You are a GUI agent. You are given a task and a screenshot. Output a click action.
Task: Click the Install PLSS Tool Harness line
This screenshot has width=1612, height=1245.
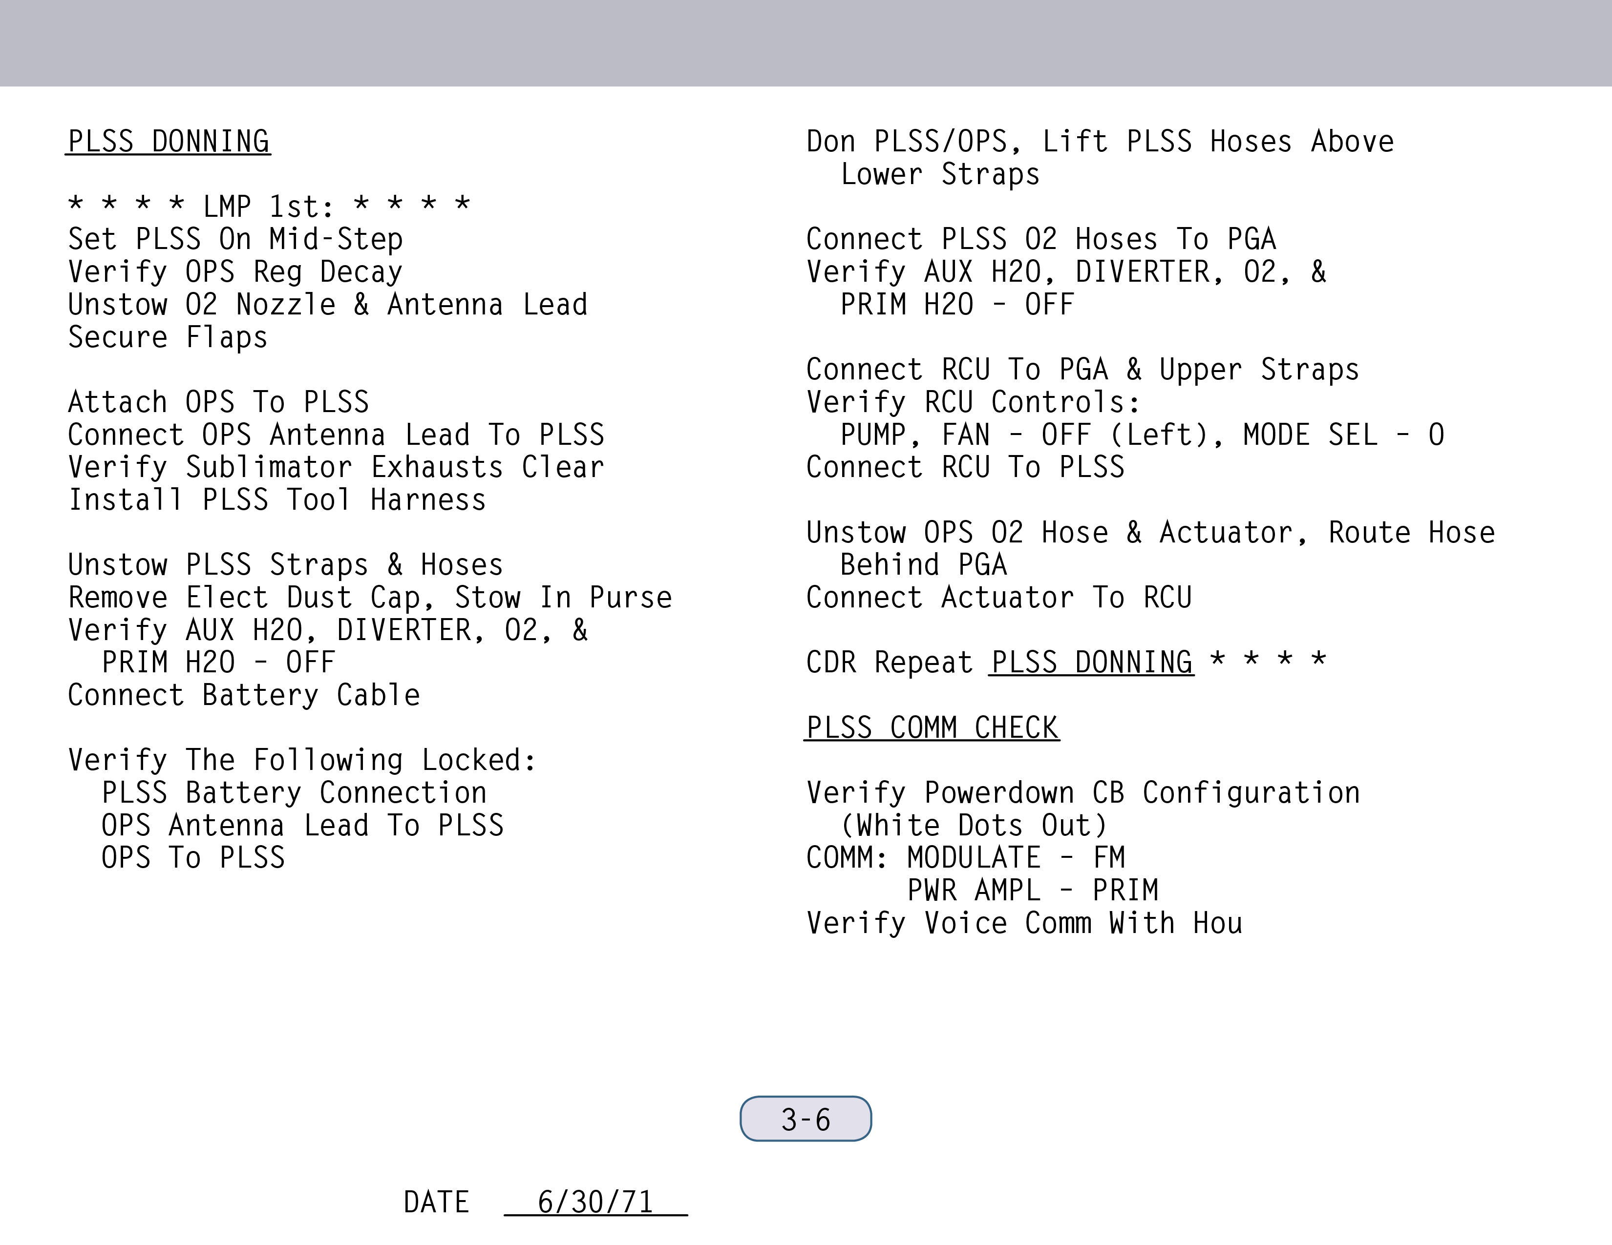click(277, 500)
